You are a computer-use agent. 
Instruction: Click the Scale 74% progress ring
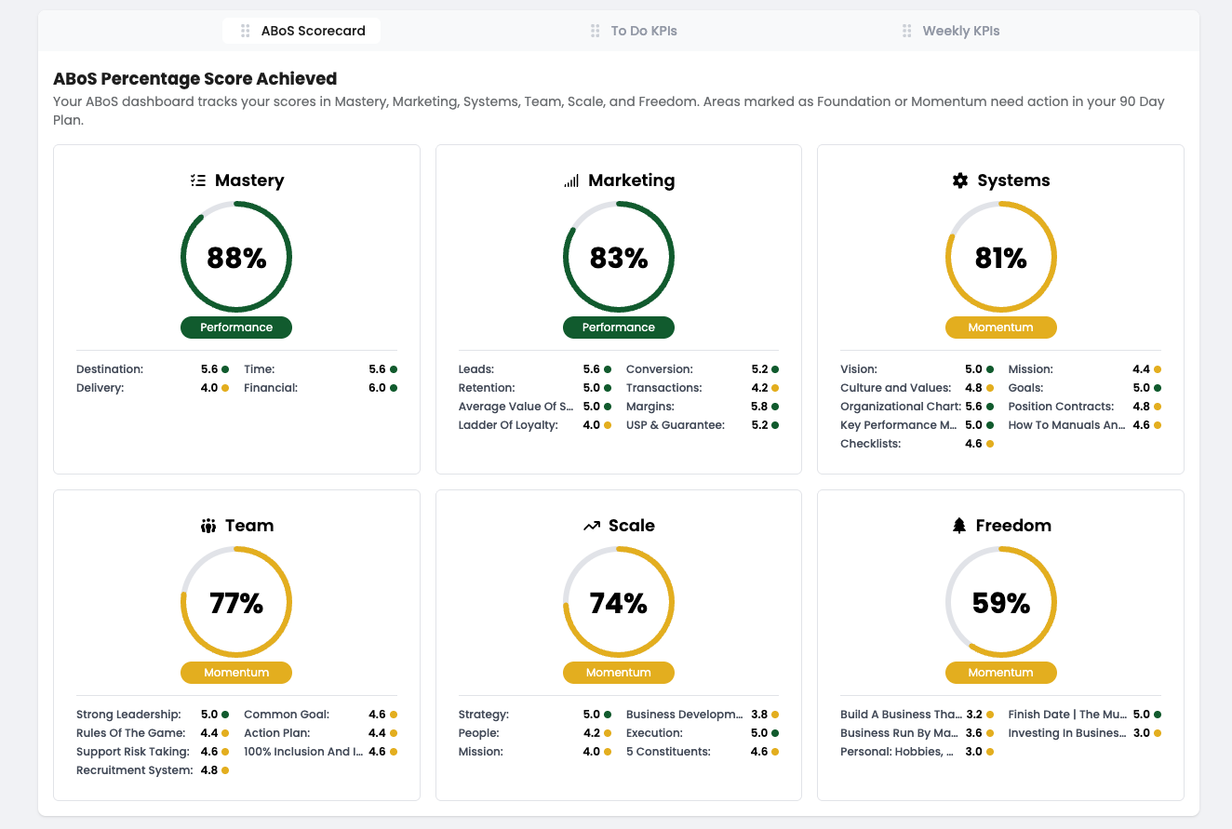point(619,603)
